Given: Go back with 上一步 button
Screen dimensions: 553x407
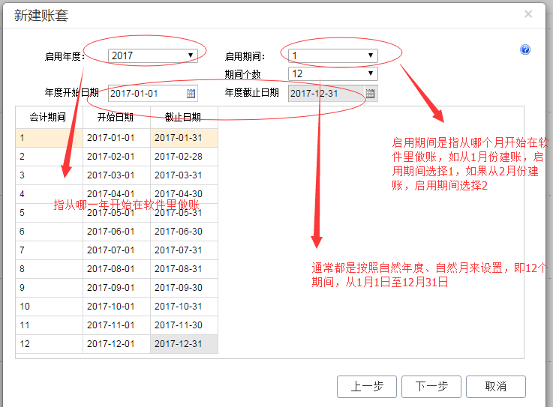Looking at the screenshot, I should point(367,387).
